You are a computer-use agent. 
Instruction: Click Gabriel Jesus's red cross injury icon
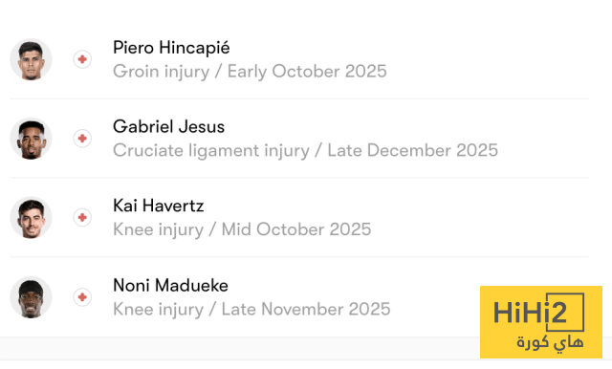(x=82, y=139)
